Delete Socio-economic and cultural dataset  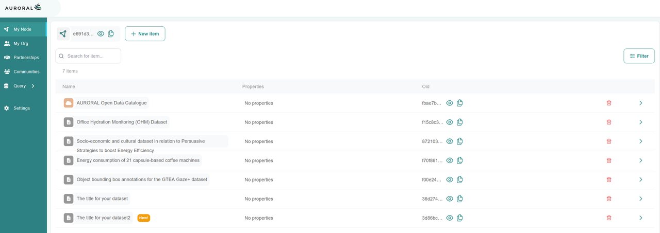[609, 141]
